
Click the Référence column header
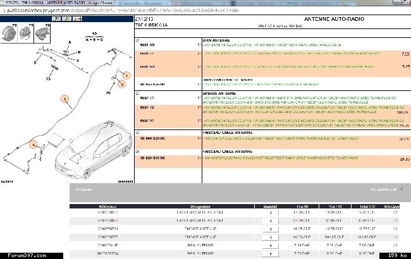point(107,207)
